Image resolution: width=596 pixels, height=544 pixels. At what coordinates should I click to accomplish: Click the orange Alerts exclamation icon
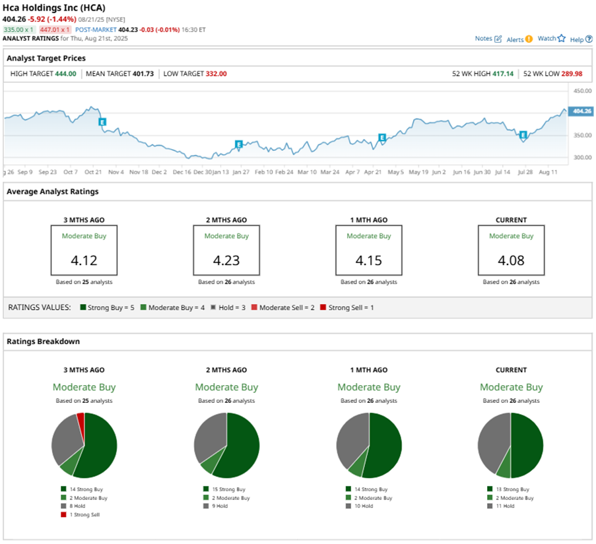pyautogui.click(x=529, y=39)
